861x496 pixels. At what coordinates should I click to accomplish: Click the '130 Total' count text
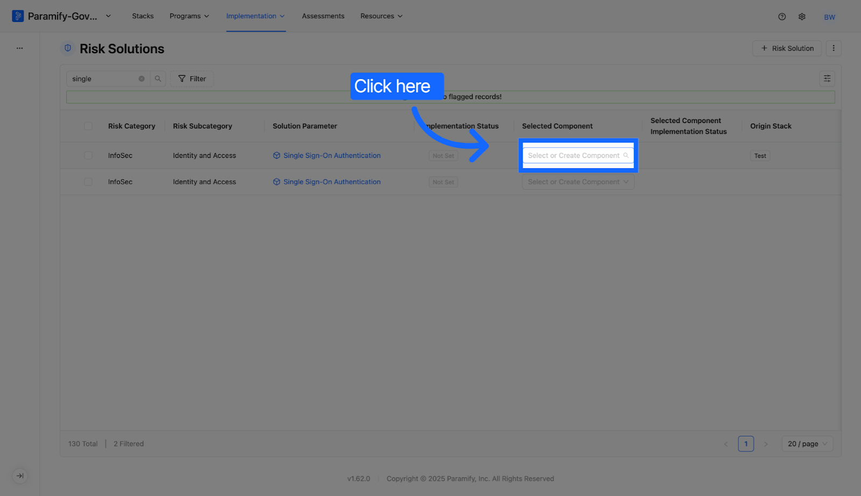(83, 444)
